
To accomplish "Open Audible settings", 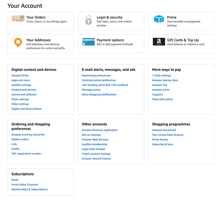I will pyautogui.click(x=21, y=85).
